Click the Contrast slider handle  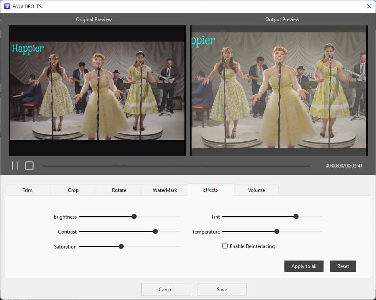tap(155, 231)
